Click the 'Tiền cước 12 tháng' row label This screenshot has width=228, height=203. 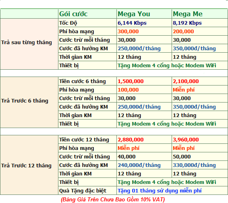pos(84,140)
